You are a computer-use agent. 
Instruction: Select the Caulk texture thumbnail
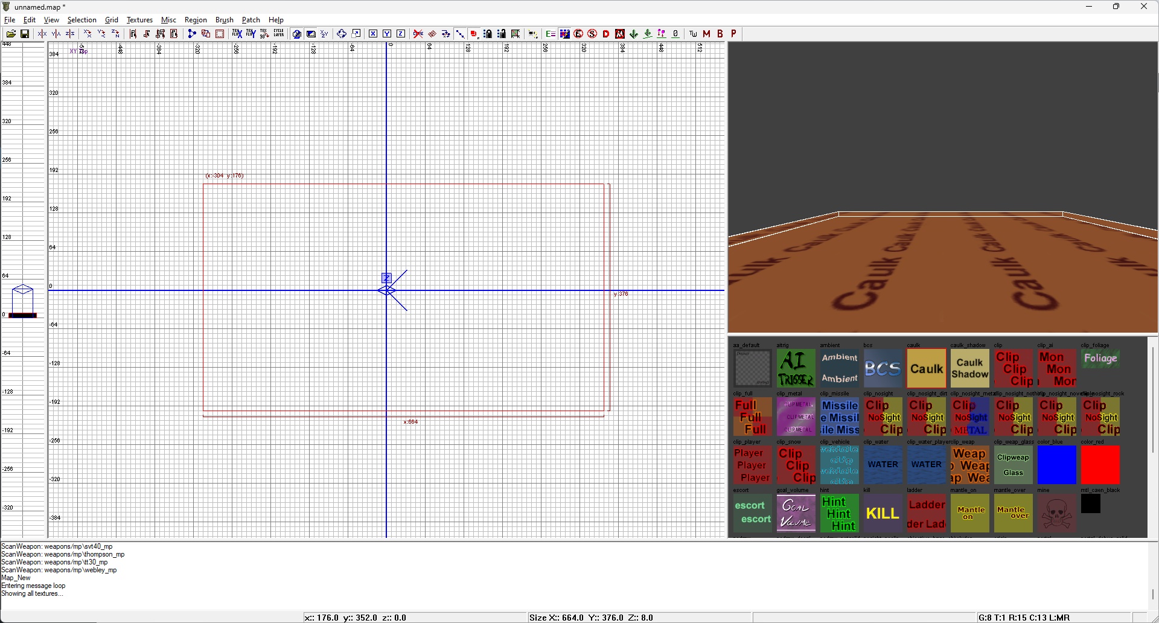(927, 368)
